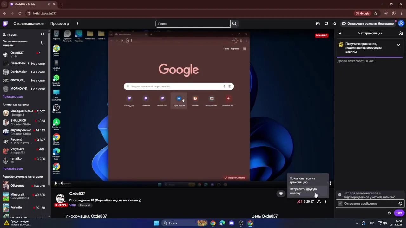Open chat community users list icon

(x=401, y=33)
